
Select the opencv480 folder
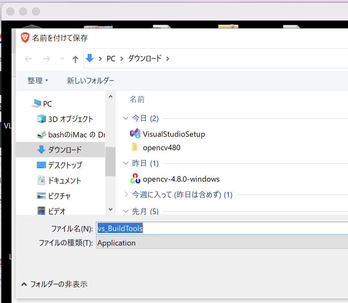click(161, 148)
